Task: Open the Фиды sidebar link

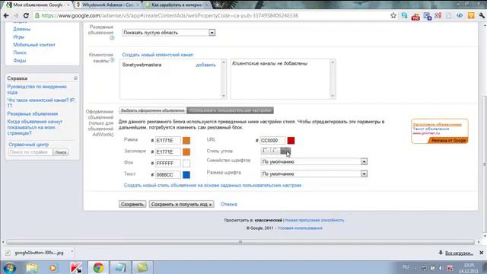Action: pos(20,61)
